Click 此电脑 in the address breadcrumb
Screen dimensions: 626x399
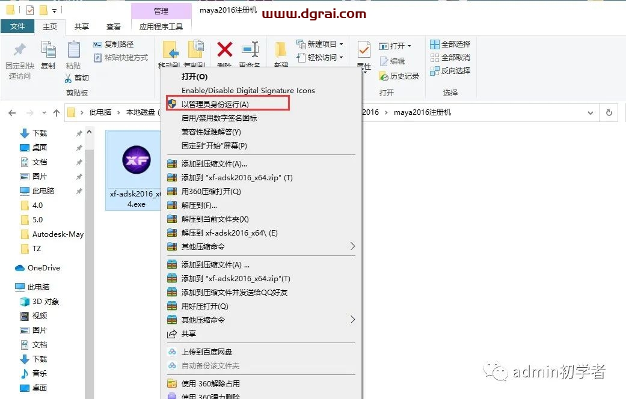coord(100,112)
